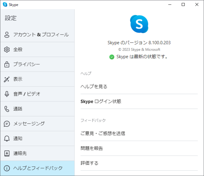Click the 設定 heading
The width and height of the screenshot is (204, 176).
[x=11, y=18]
